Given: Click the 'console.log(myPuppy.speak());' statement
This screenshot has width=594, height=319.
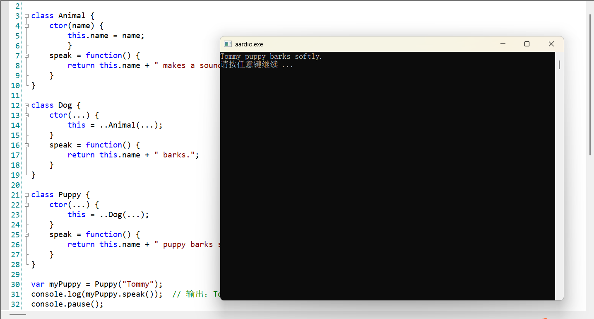Looking at the screenshot, I should (x=97, y=294).
